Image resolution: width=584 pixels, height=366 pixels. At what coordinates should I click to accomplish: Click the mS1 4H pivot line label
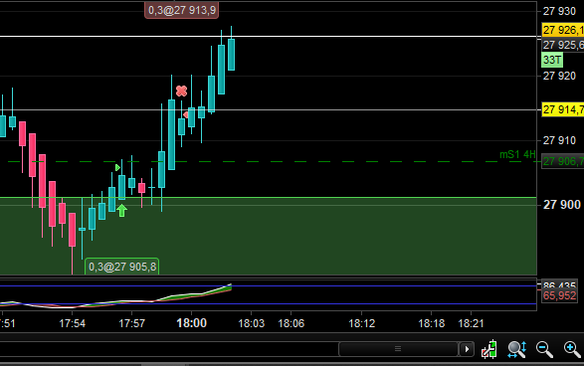pos(517,154)
